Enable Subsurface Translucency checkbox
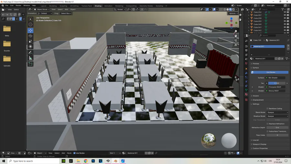 (267, 132)
